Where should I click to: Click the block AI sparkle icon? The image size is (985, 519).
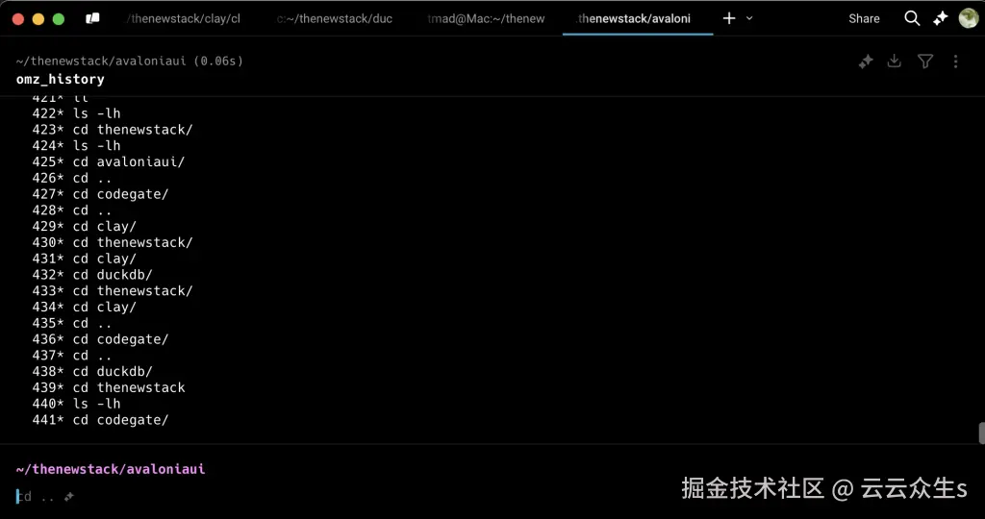pos(866,61)
